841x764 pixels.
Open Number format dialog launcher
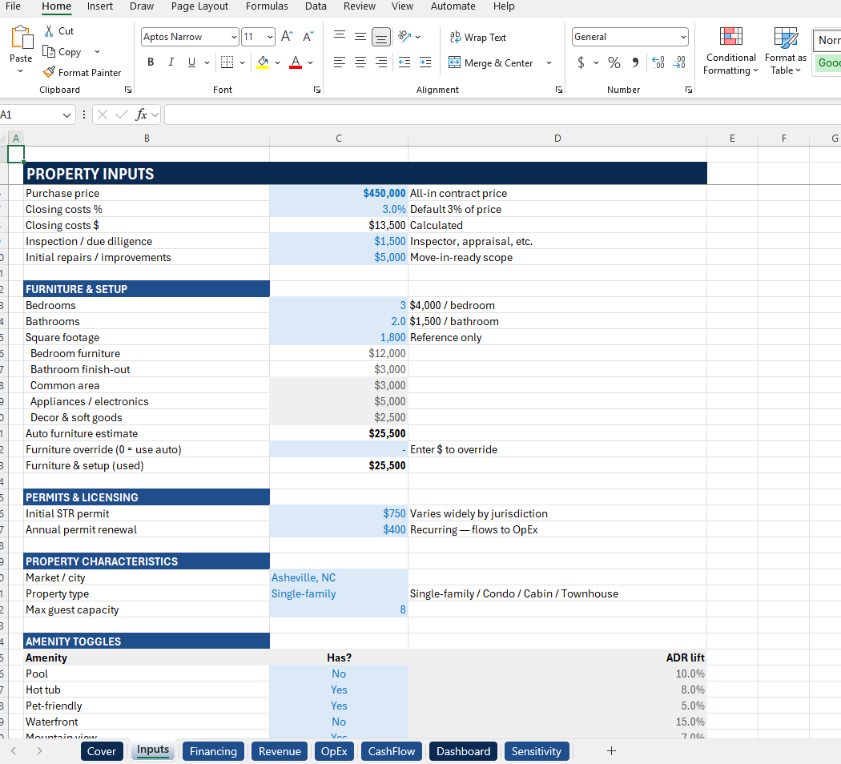click(x=689, y=90)
